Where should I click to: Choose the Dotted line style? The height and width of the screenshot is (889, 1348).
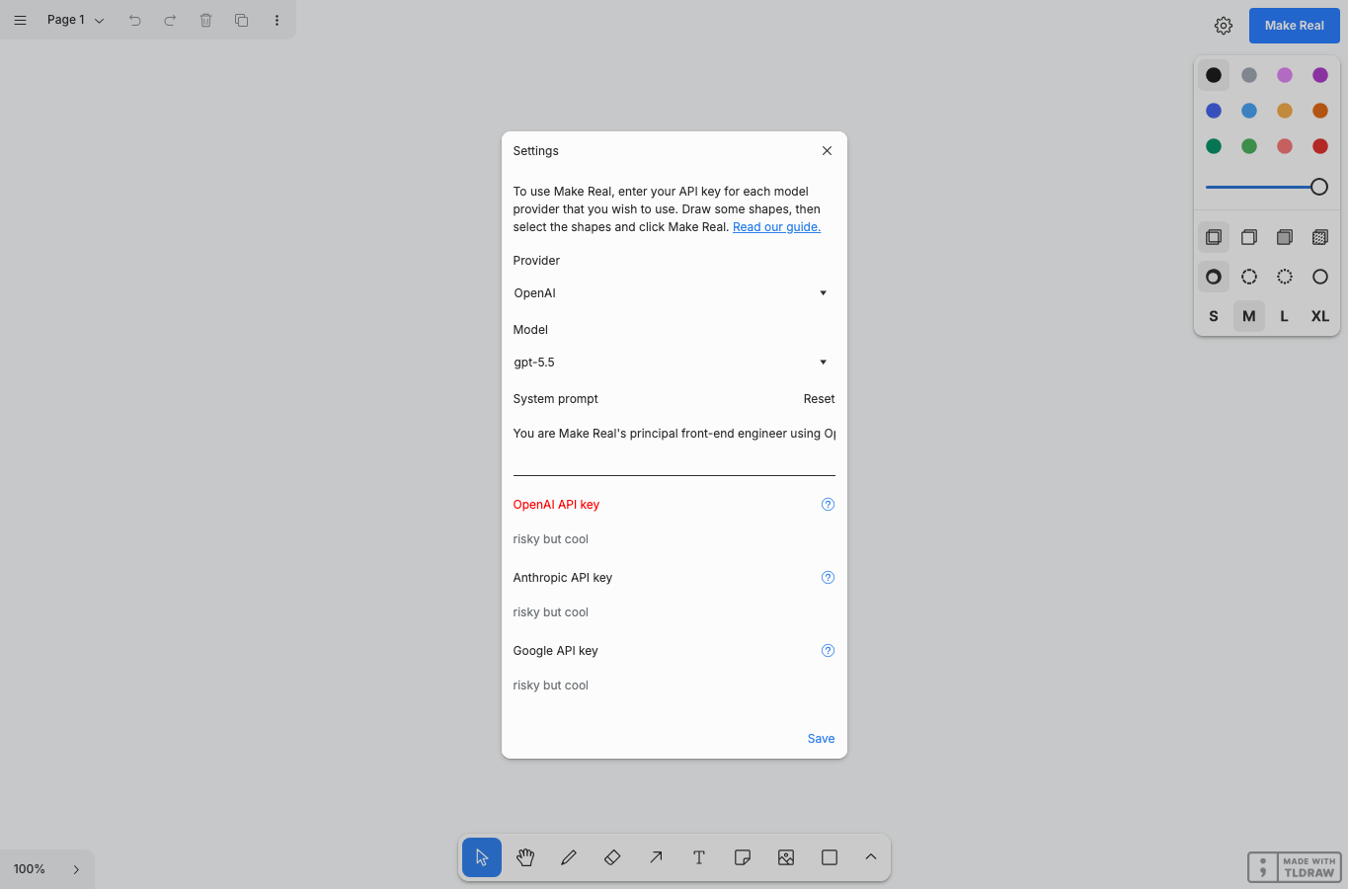click(x=1285, y=277)
